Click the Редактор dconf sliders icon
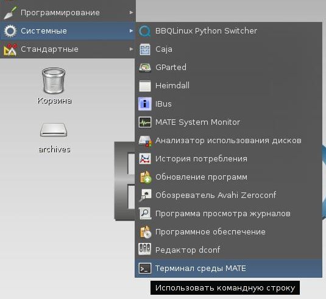This screenshot has width=326, height=299. point(144,250)
